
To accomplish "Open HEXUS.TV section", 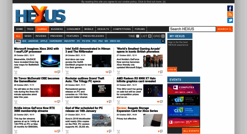I will coord(103,29).
